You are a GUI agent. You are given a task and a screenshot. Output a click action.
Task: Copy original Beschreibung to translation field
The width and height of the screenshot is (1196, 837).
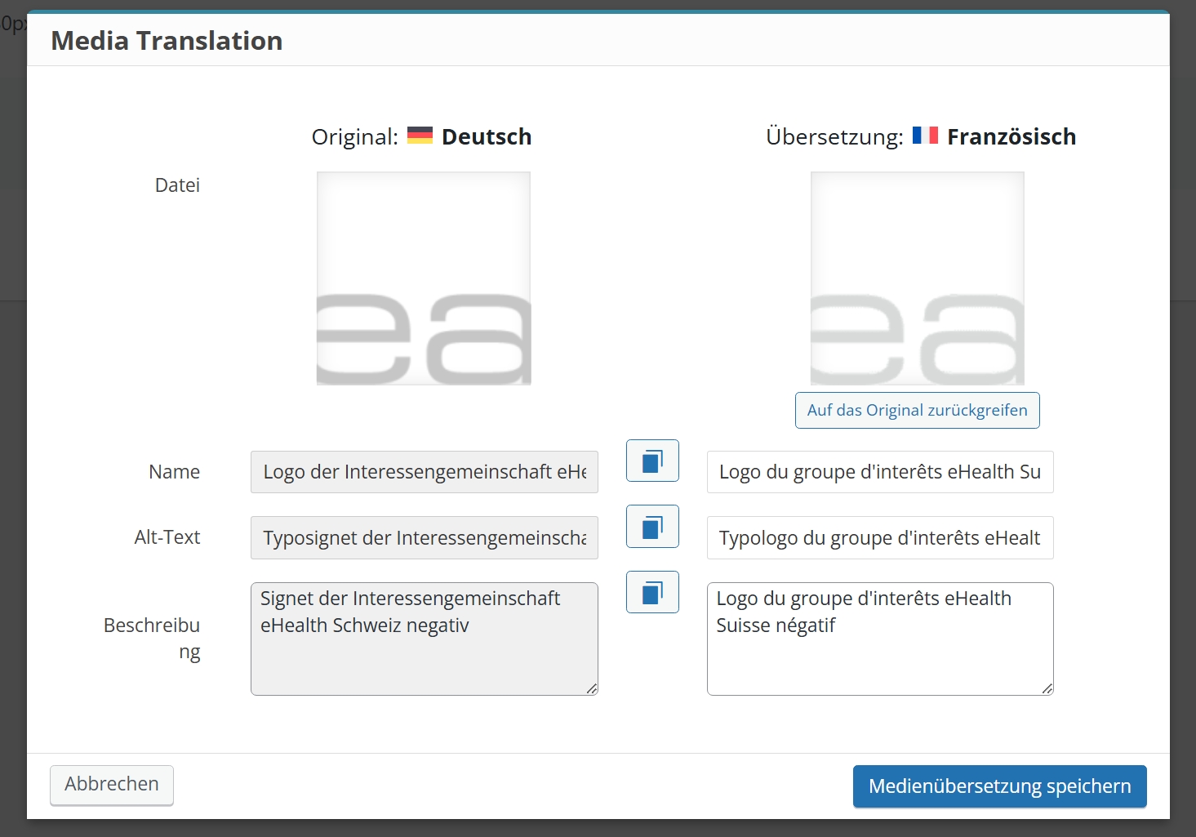(652, 592)
